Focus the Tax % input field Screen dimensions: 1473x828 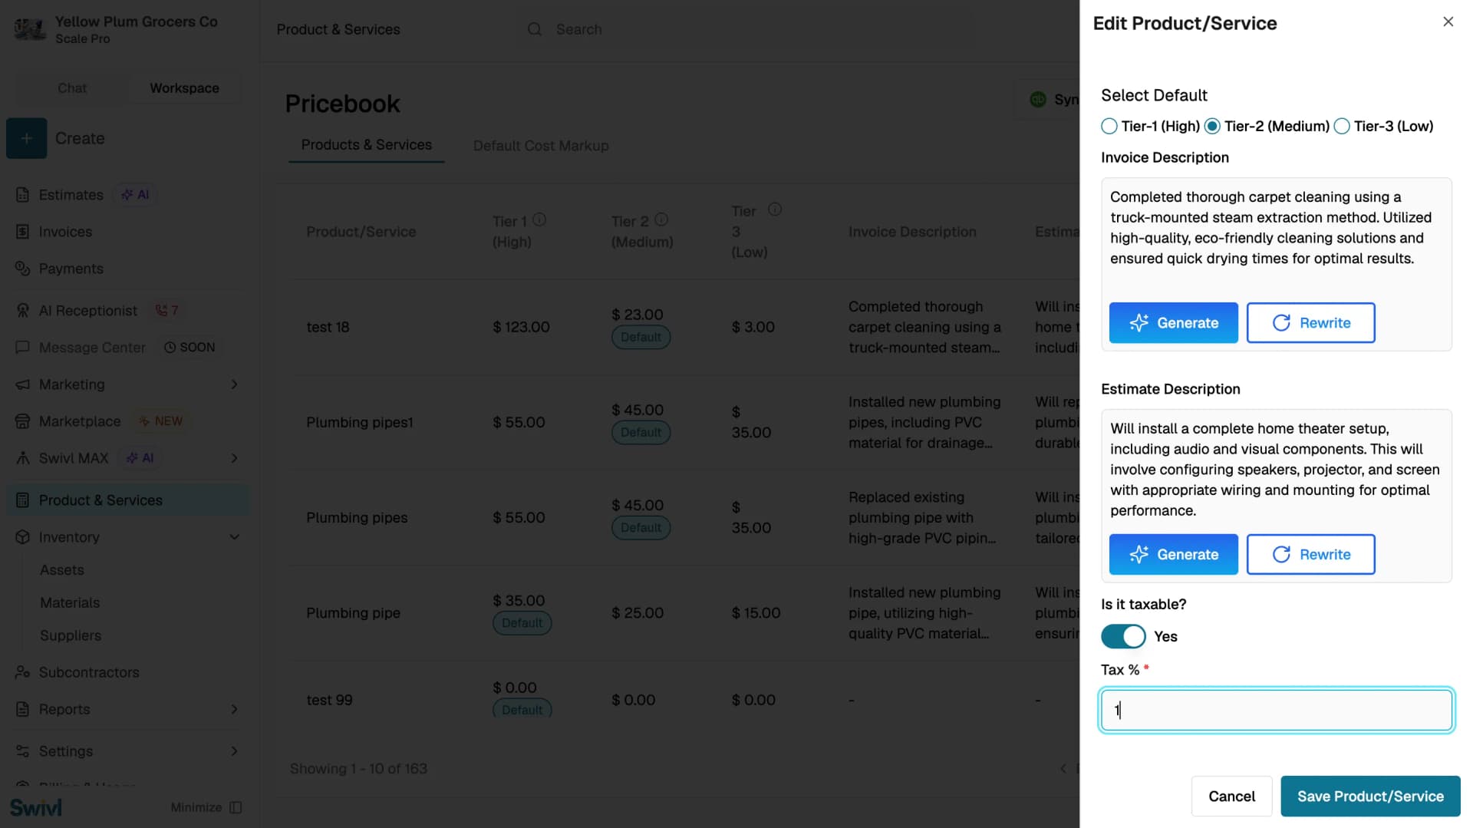coord(1277,710)
